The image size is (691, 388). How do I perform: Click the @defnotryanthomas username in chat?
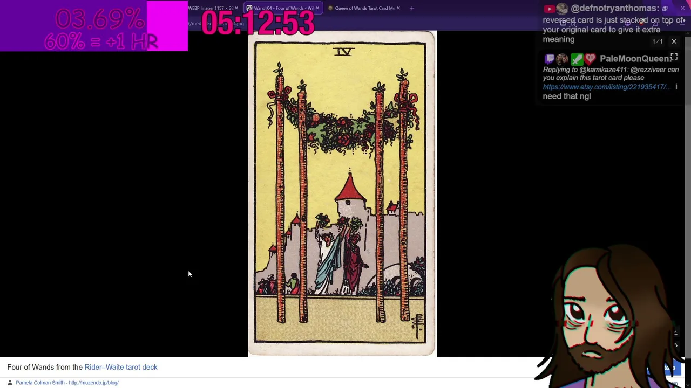point(615,9)
